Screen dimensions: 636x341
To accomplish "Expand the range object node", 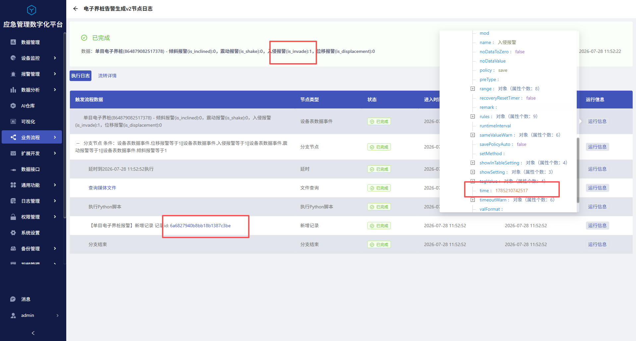I will [x=473, y=89].
